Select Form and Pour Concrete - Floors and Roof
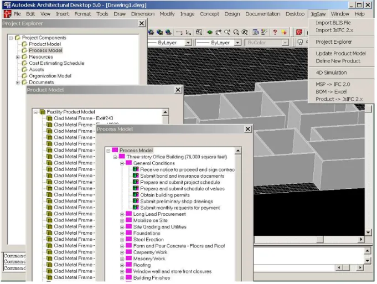377x284 pixels. coord(179,246)
